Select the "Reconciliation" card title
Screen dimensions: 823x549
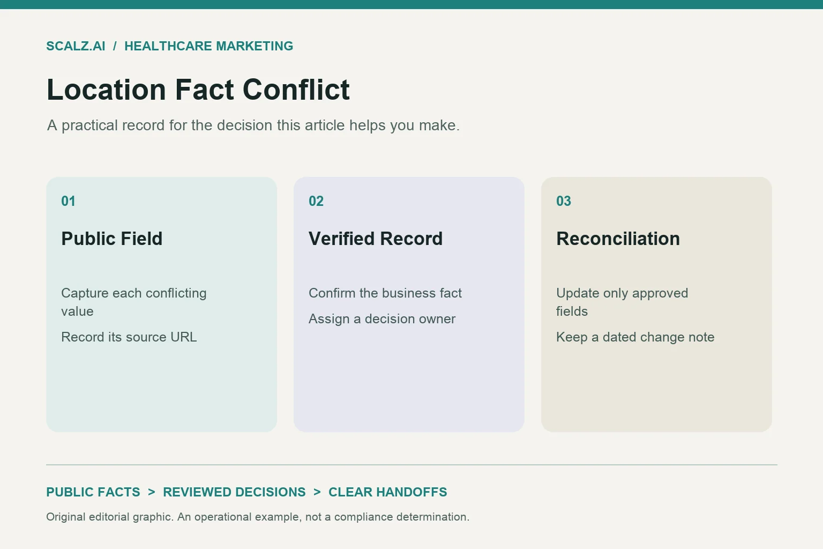[618, 239]
